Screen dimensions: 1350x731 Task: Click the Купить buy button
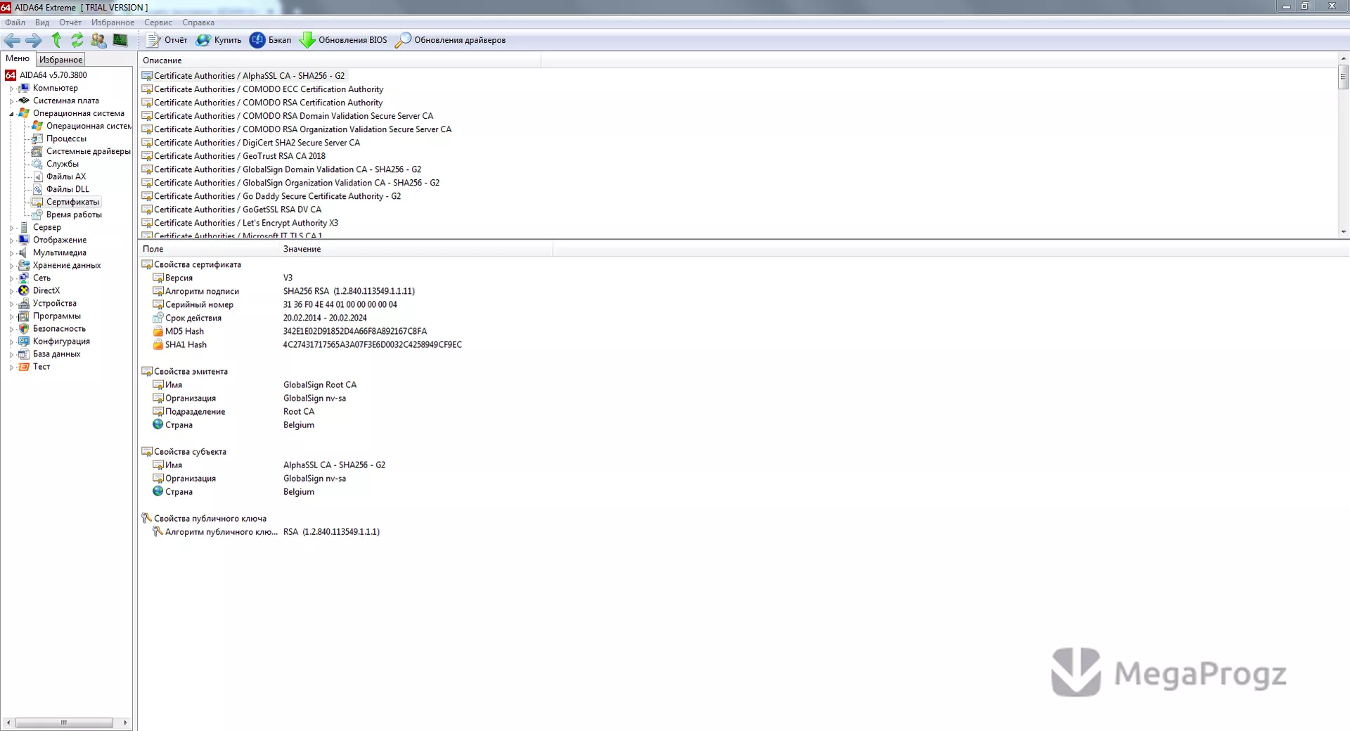pos(219,40)
